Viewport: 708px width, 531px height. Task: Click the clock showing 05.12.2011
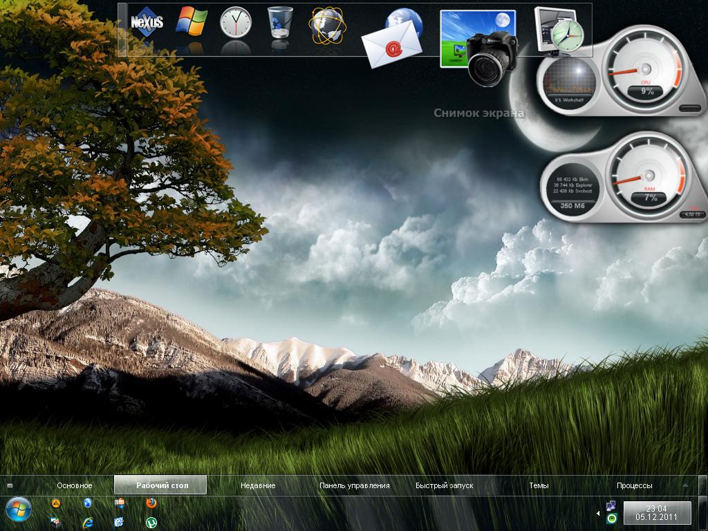coord(657,513)
